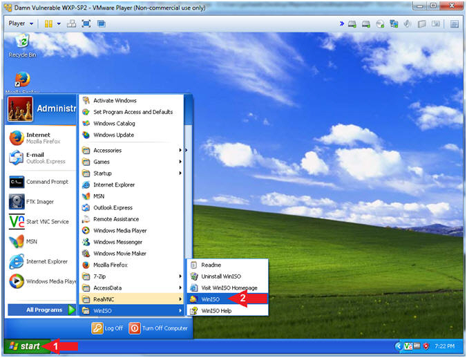Click the Mozilla Firefox desktop shortcut

(x=22, y=83)
